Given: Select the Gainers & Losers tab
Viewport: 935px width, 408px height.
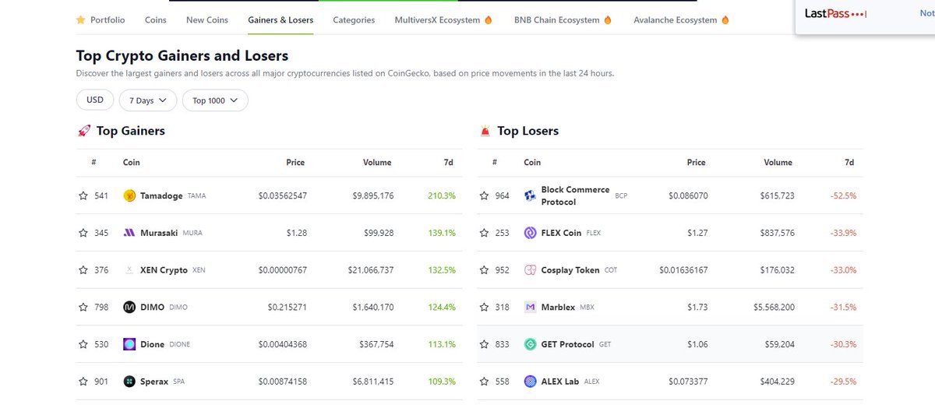Looking at the screenshot, I should (x=280, y=19).
